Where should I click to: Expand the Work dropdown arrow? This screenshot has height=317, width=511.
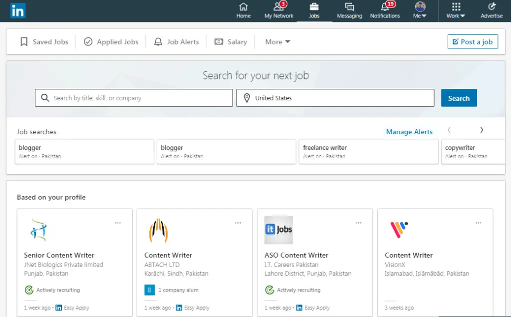pyautogui.click(x=463, y=15)
